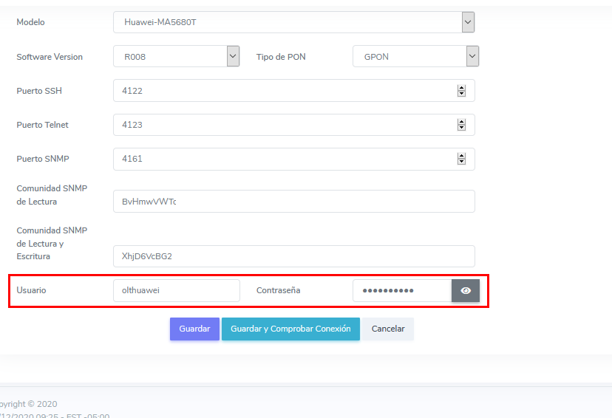Screen dimensions: 612x418
Task: Click the Guardar button
Action: click(x=194, y=329)
